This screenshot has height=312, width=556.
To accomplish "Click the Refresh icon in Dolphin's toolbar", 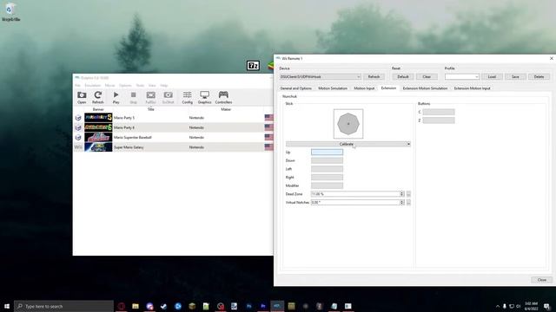I will pyautogui.click(x=98, y=97).
